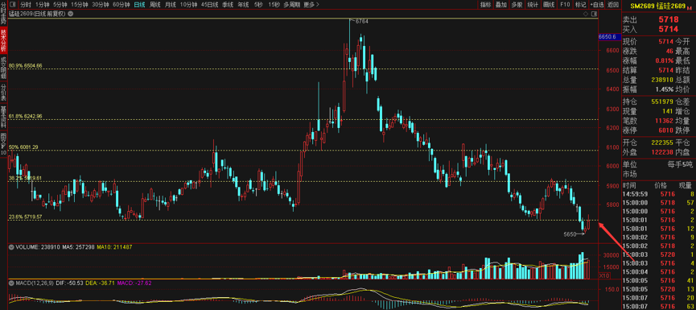Select the 日线 daily period
Image resolution: width=696 pixels, height=310 pixels.
(x=139, y=5)
